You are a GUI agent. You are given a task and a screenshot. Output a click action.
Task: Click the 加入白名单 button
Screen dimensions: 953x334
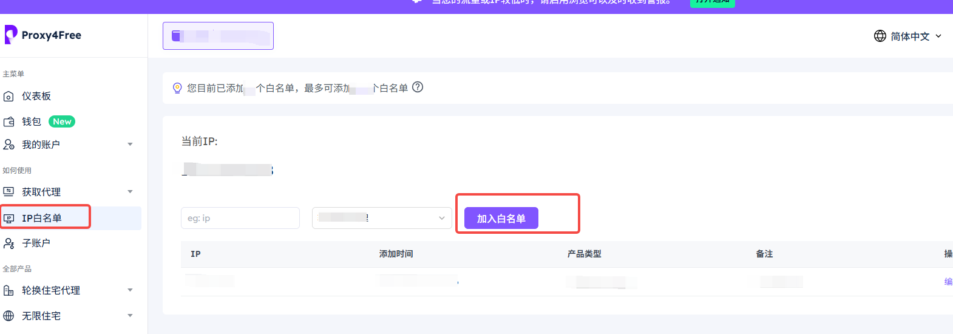click(x=501, y=219)
